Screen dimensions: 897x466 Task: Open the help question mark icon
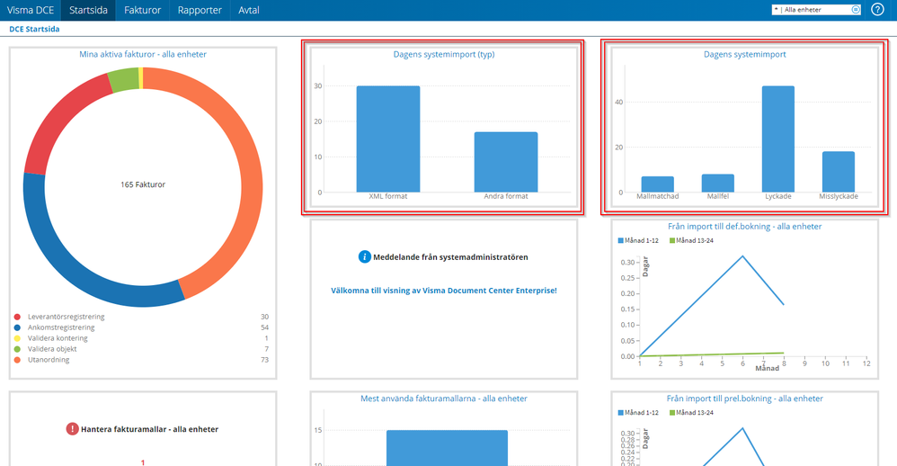tap(877, 10)
